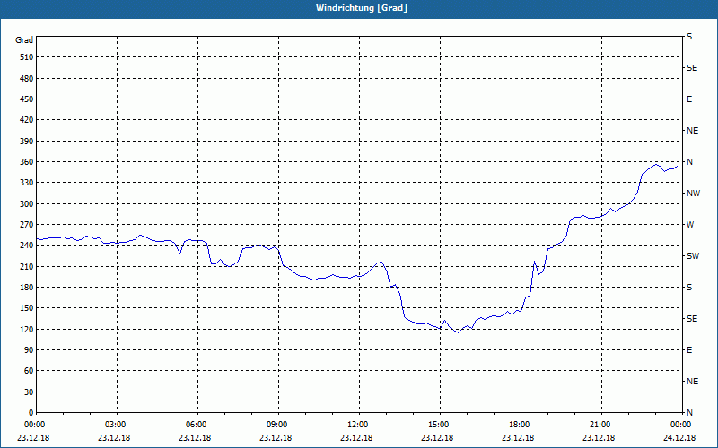Click the 15:00 time label on the x-axis
The image size is (718, 448).
(x=441, y=425)
